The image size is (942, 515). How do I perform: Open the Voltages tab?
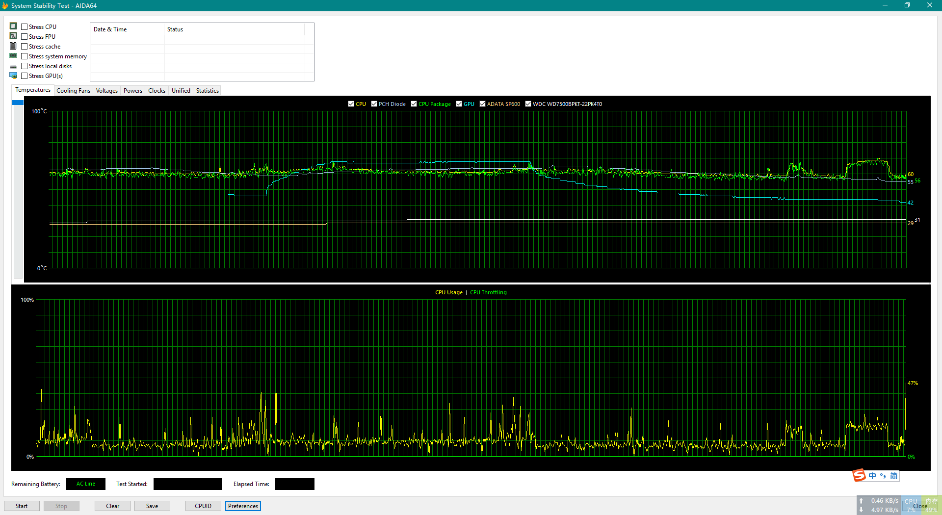(x=107, y=91)
